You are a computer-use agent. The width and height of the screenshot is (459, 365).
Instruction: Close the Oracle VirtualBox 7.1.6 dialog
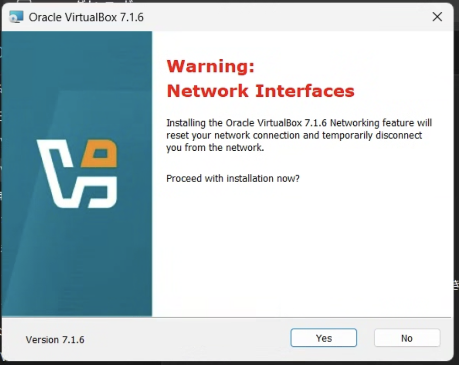[437, 17]
